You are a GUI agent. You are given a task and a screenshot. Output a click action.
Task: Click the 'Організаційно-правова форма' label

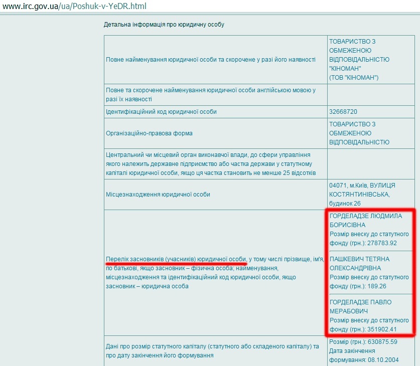tap(149, 133)
